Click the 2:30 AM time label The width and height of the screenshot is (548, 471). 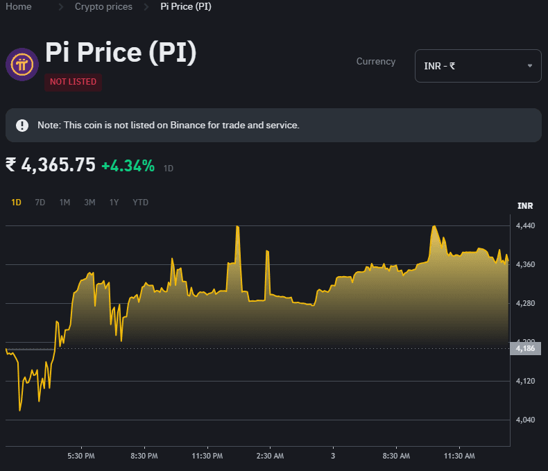click(x=270, y=456)
